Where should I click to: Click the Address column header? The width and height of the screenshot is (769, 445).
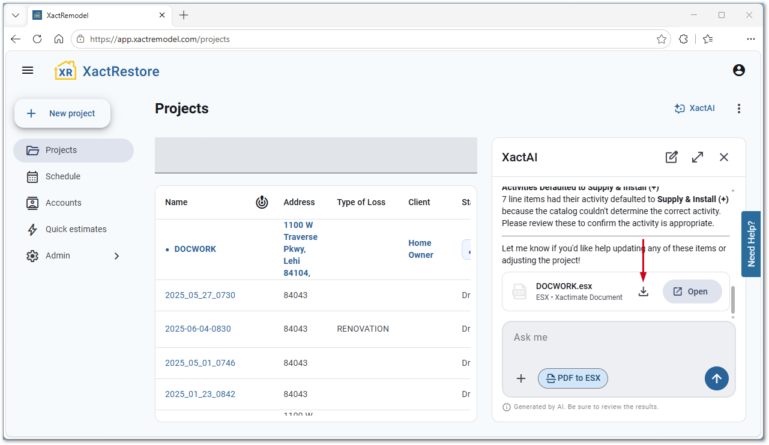click(299, 202)
